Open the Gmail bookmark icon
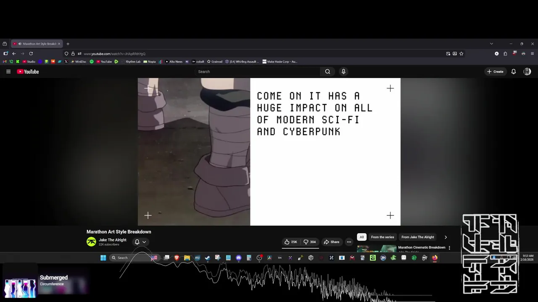Viewport: 538px width, 302px height. (5, 62)
